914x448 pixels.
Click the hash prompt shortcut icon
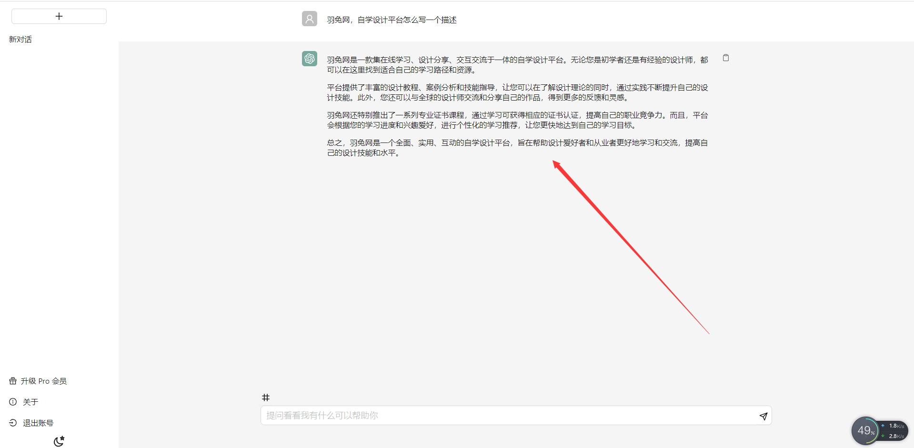click(266, 397)
